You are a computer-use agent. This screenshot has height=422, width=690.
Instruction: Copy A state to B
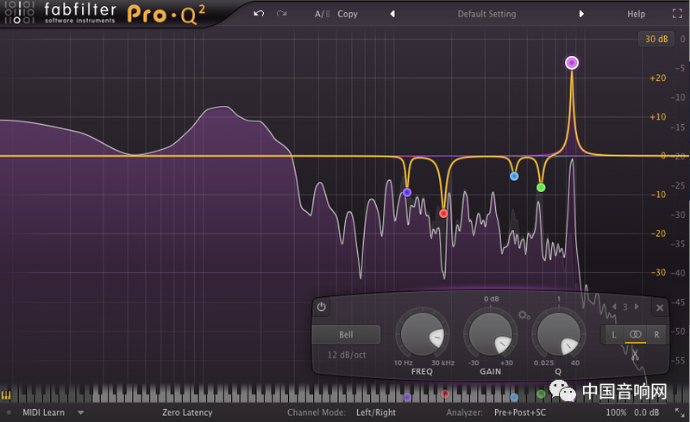(348, 14)
